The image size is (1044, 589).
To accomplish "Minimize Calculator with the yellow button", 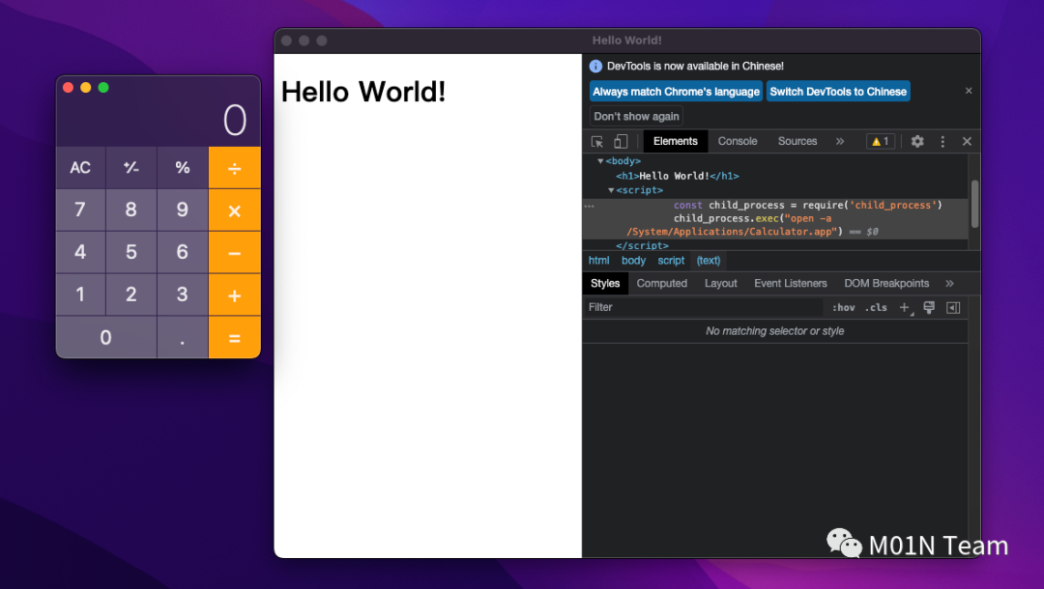I will coord(85,88).
